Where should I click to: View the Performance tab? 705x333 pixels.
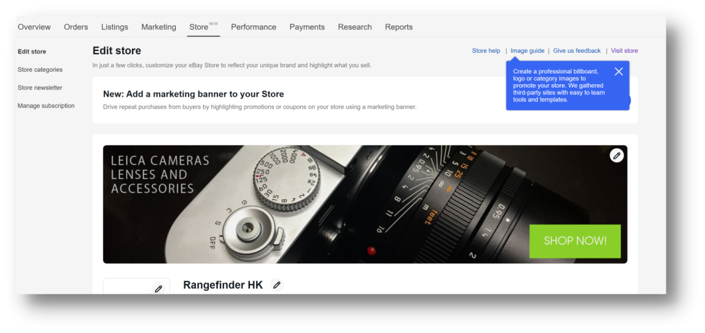253,27
